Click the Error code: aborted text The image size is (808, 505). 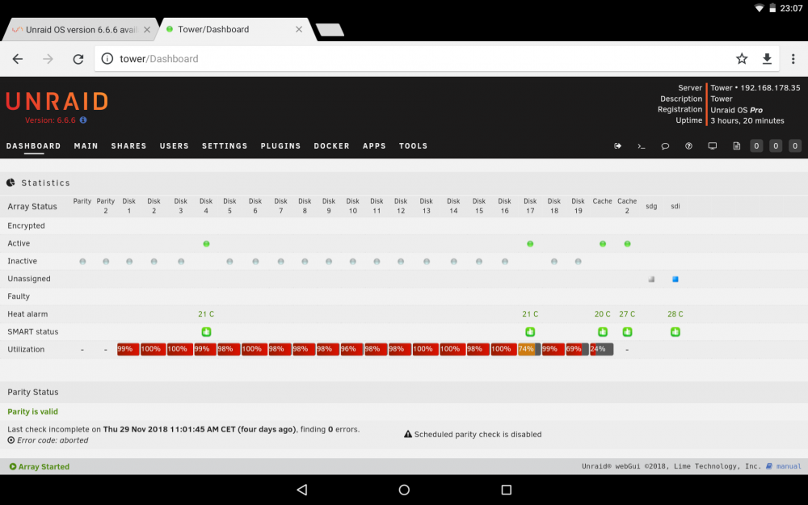point(53,440)
